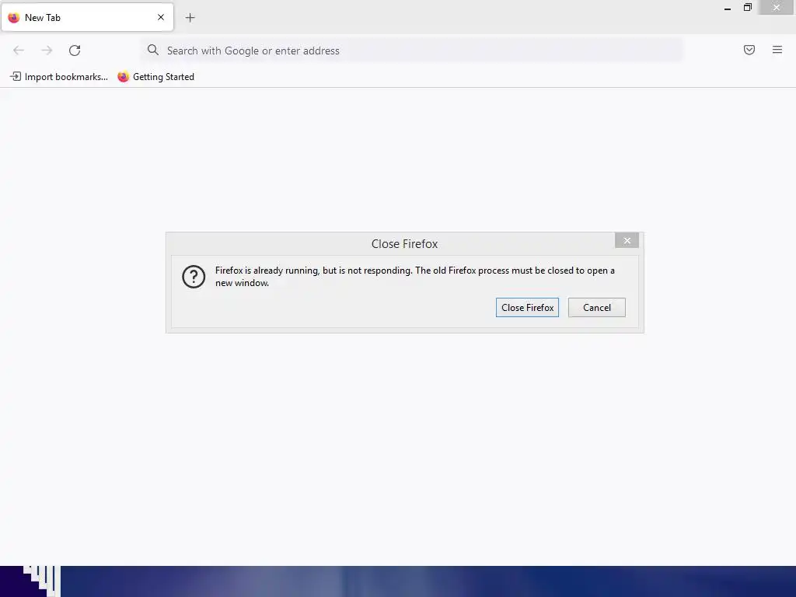
Task: Open Import bookmarks from bookmarks toolbar
Action: click(x=59, y=77)
